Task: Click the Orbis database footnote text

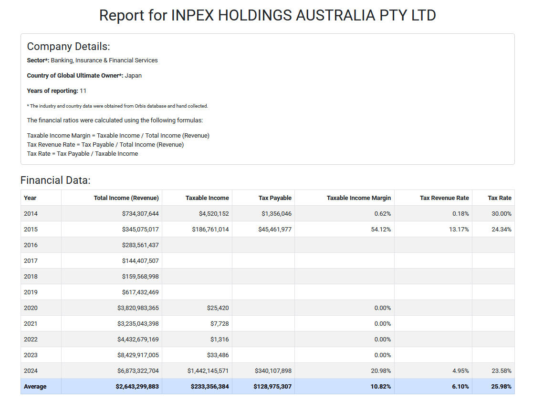Action: coord(117,106)
